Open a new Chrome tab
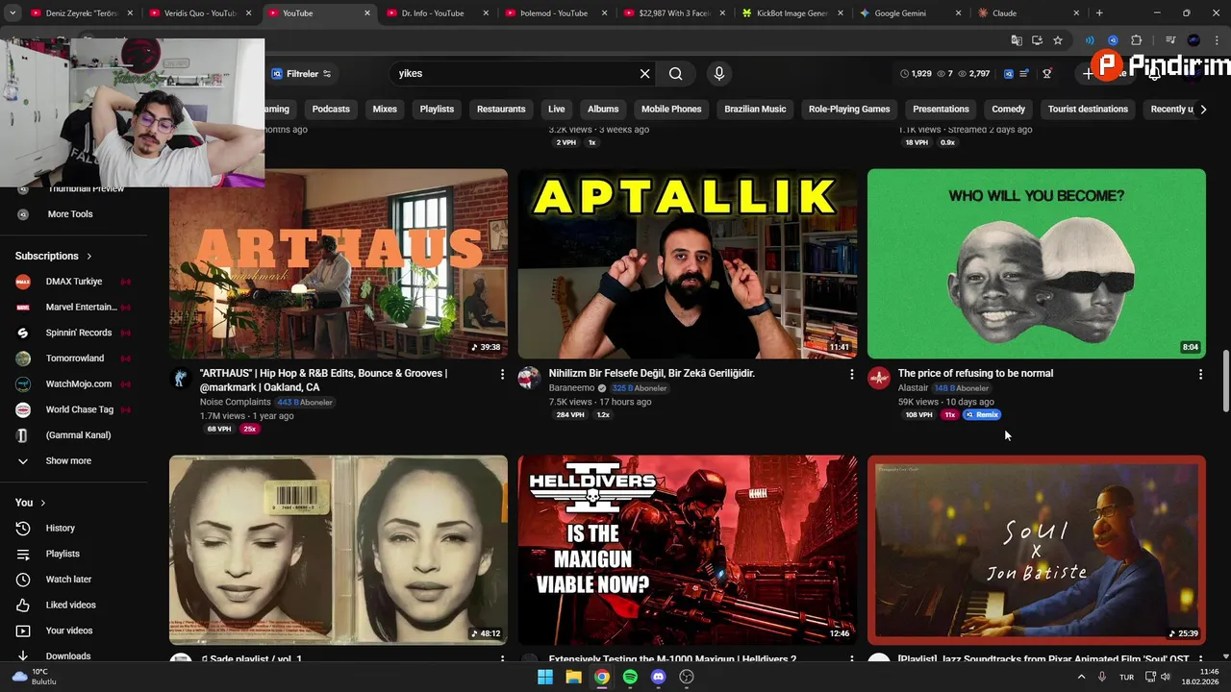Image resolution: width=1231 pixels, height=692 pixels. pyautogui.click(x=1099, y=13)
